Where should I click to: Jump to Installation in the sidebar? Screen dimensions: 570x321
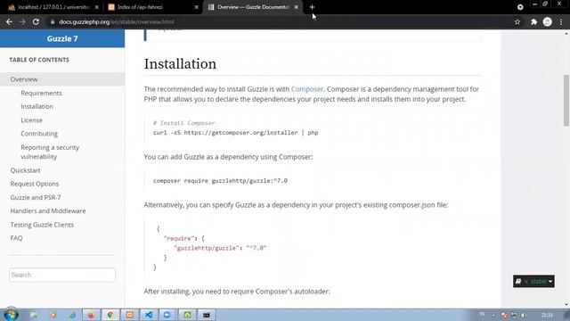point(37,106)
